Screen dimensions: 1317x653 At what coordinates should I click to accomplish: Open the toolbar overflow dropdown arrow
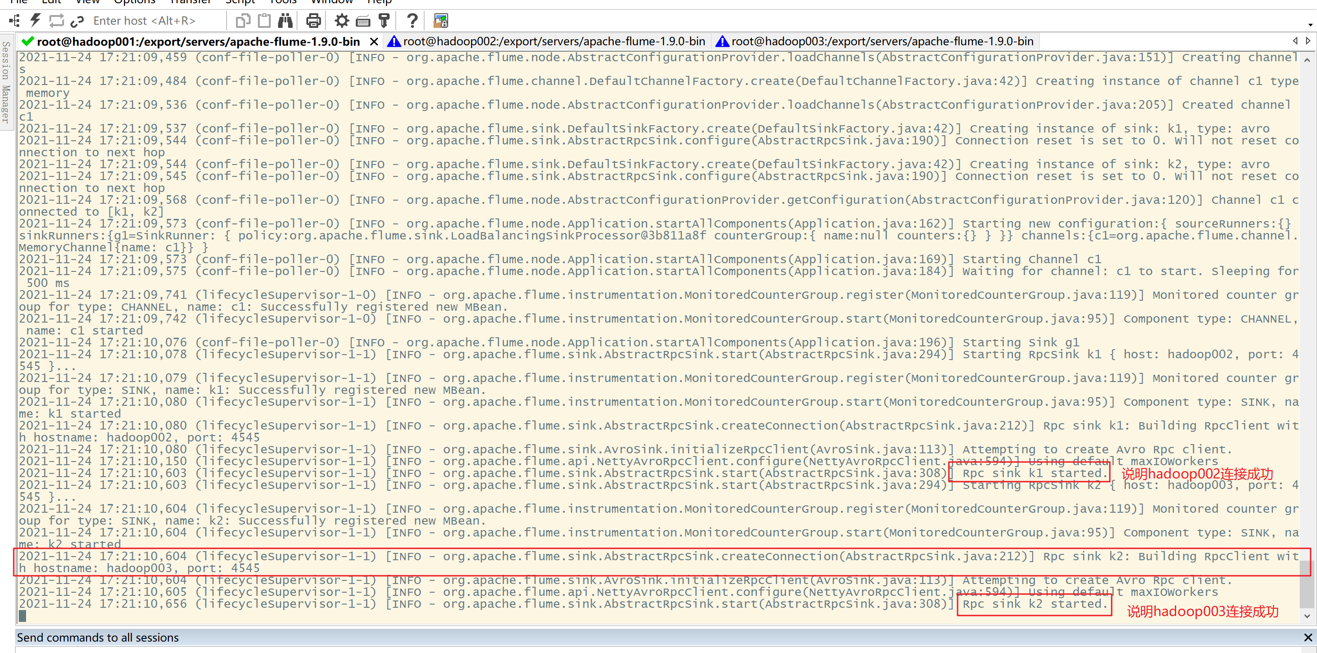pos(1310,25)
